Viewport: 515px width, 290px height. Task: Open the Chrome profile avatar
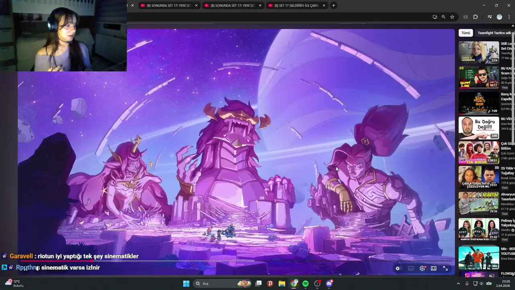pyautogui.click(x=499, y=17)
